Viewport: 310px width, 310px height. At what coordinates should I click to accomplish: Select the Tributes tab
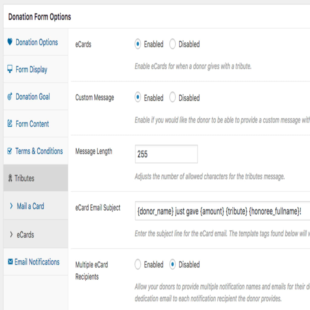coord(36,178)
